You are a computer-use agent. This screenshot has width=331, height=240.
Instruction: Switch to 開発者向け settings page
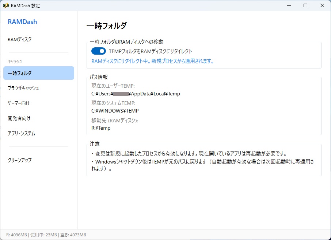pos(39,118)
